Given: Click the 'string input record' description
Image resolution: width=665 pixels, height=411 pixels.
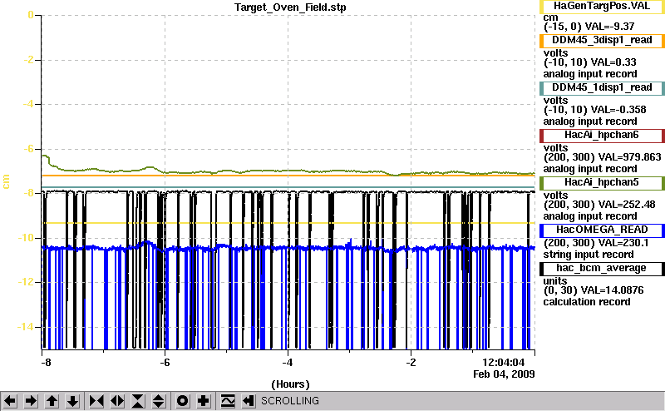Looking at the screenshot, I should pyautogui.click(x=589, y=255).
